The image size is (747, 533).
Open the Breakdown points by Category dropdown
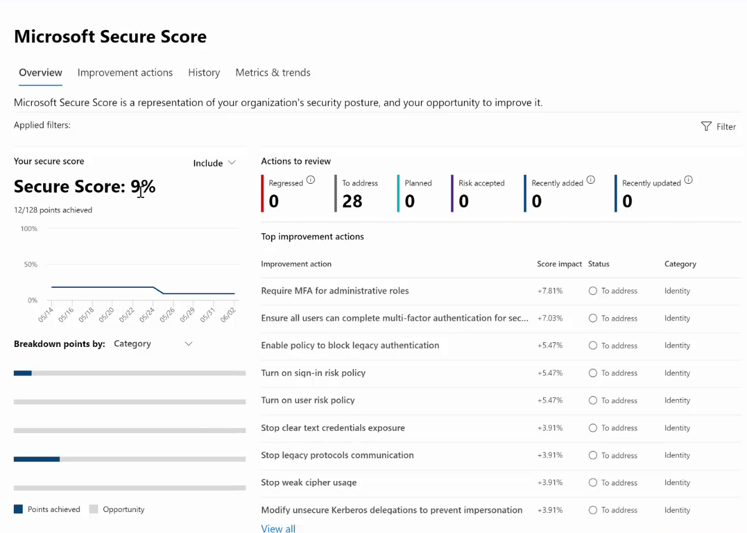pos(153,344)
